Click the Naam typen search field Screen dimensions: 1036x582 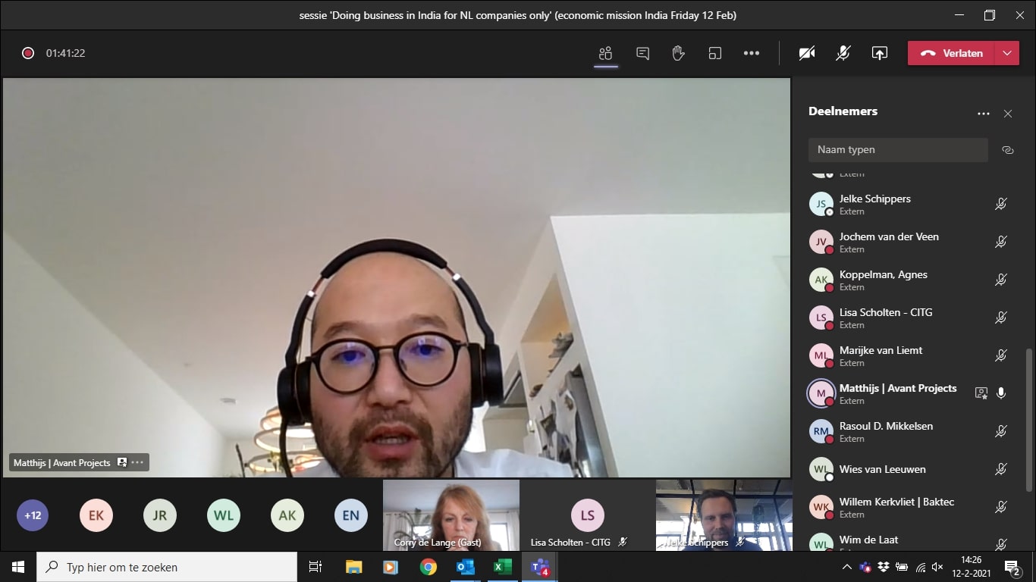[x=897, y=150]
